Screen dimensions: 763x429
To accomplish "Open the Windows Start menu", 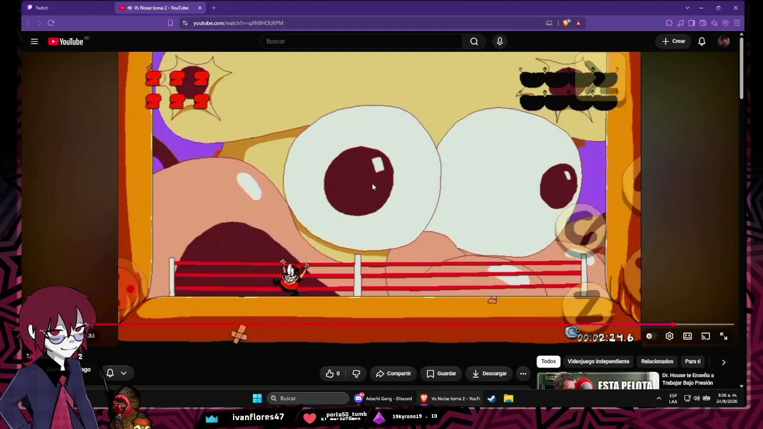I will 257,398.
